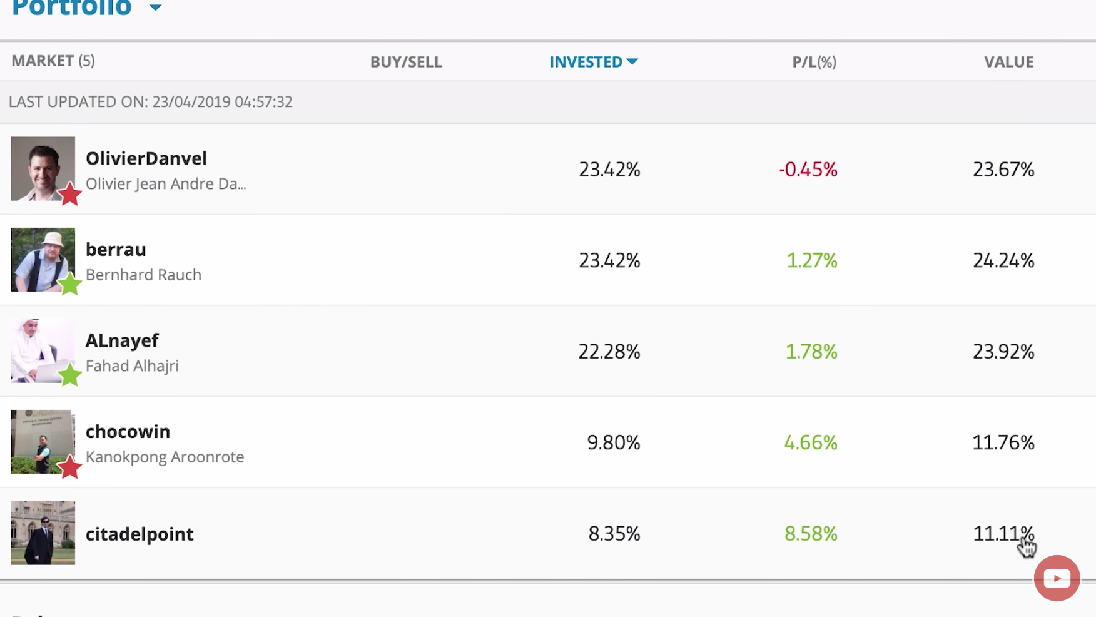The height and width of the screenshot is (617, 1096).
Task: Open the YouTube video bubble
Action: 1057,578
